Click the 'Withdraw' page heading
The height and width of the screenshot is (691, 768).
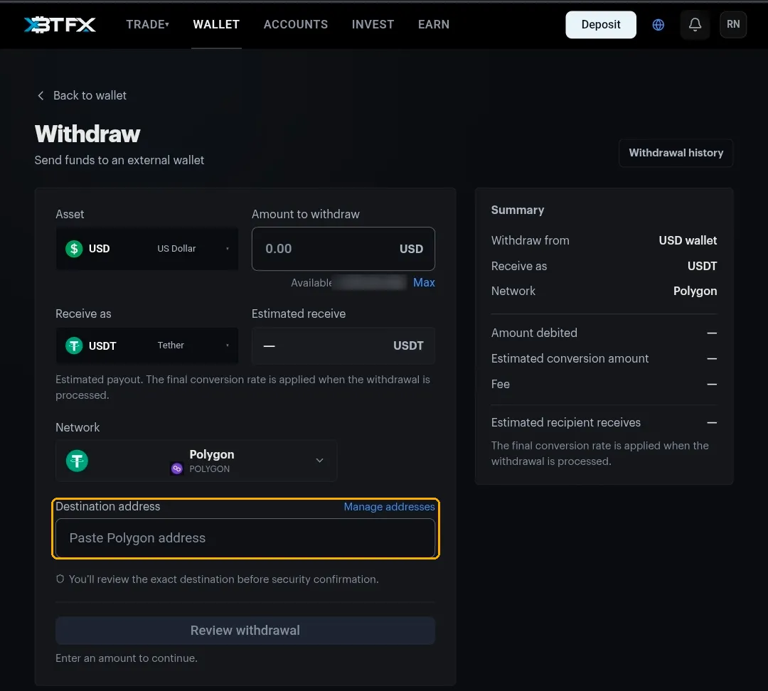(x=87, y=134)
